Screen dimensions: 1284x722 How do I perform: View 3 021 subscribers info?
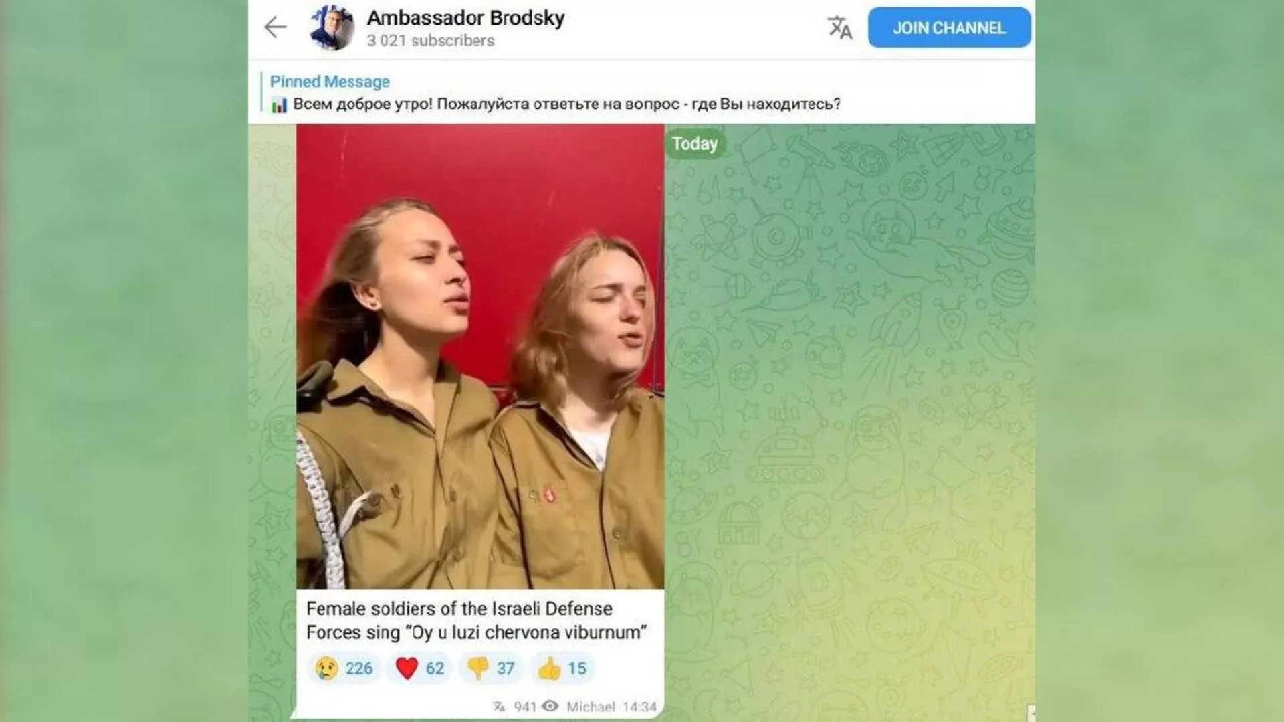pyautogui.click(x=431, y=41)
